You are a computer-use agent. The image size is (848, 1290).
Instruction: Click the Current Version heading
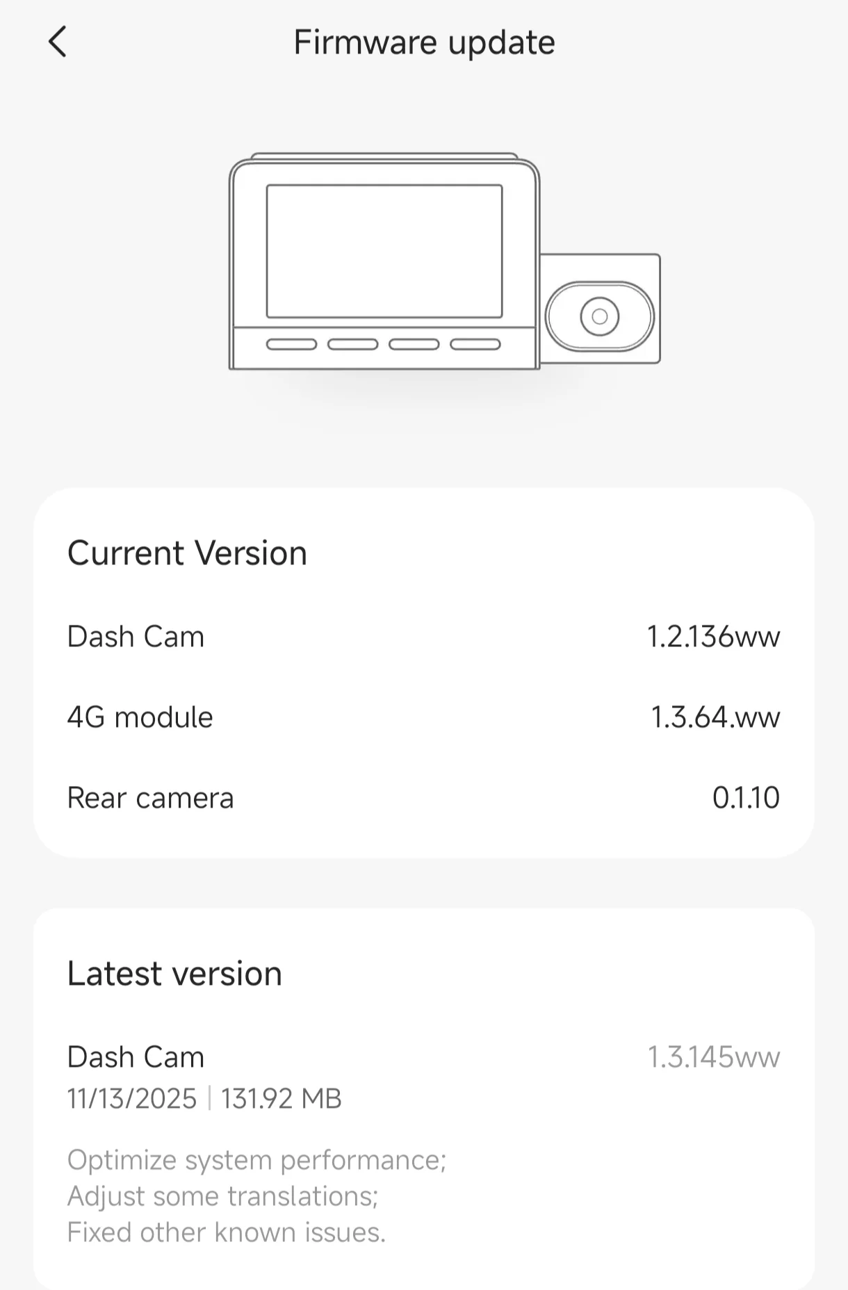coord(187,553)
